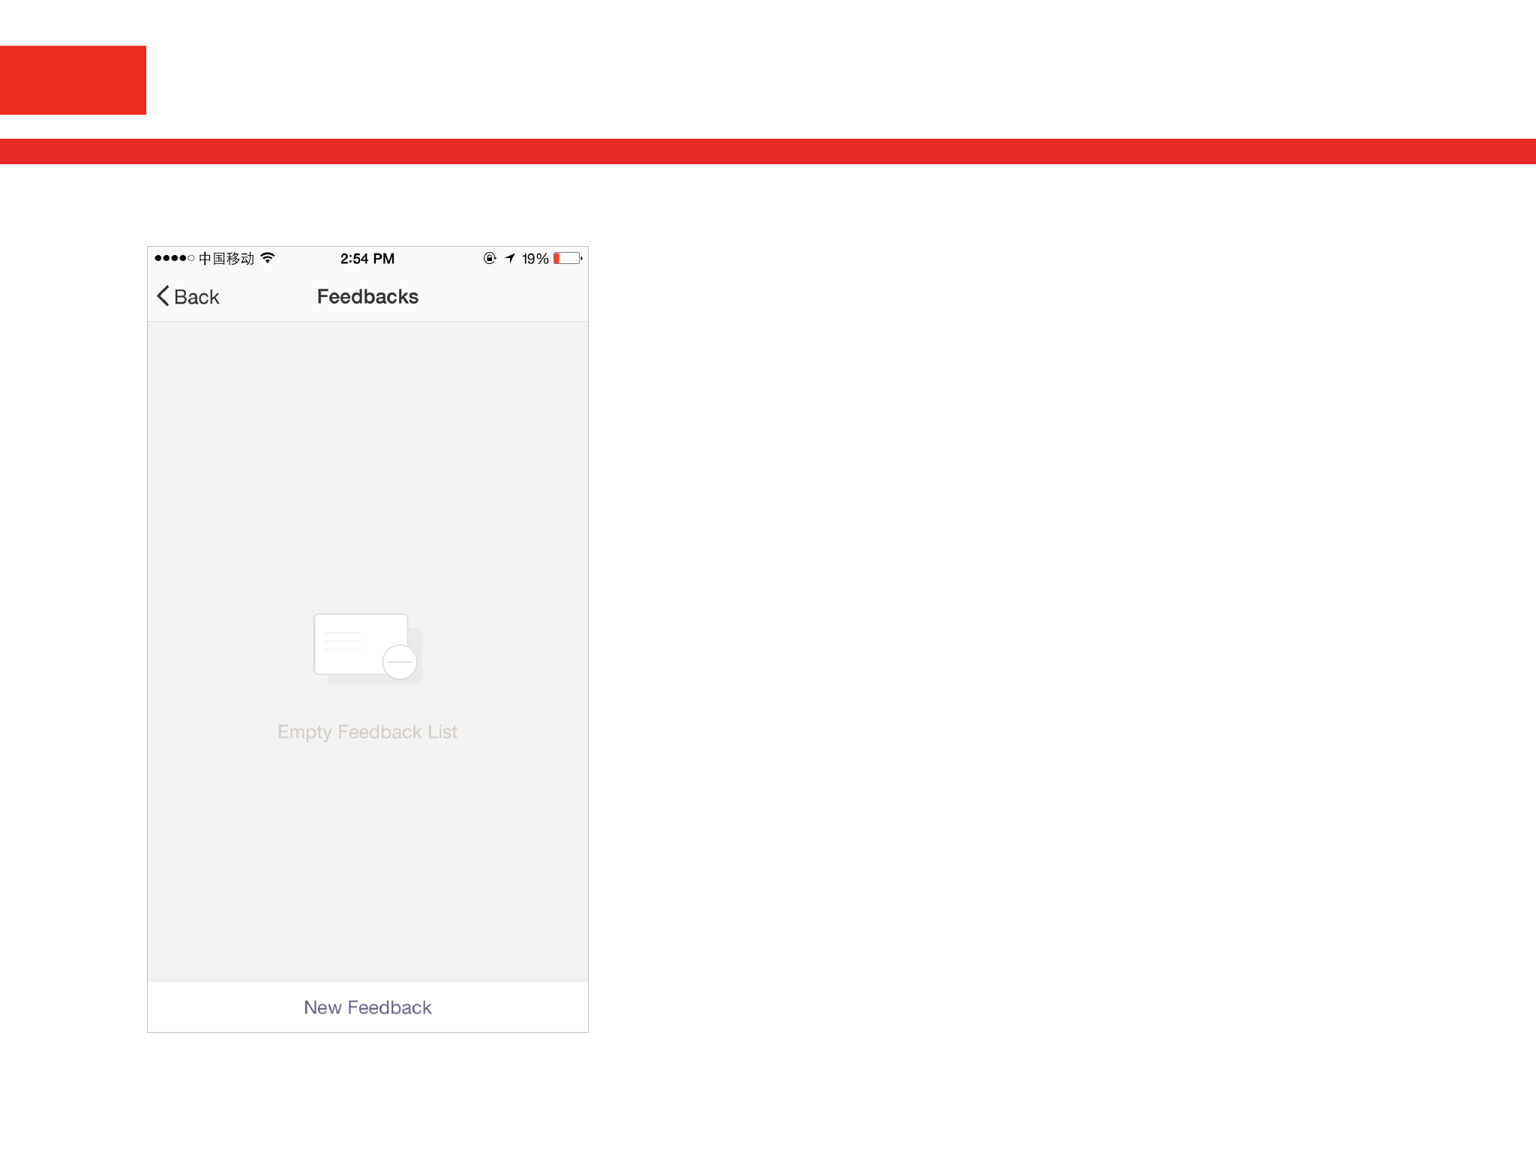This screenshot has height=1152, width=1536.
Task: Click the Wi-Fi signal icon
Action: (x=268, y=258)
